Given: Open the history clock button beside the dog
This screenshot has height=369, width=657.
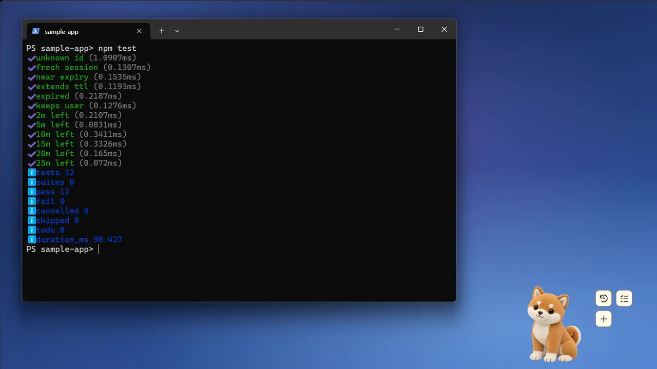Looking at the screenshot, I should tap(604, 298).
